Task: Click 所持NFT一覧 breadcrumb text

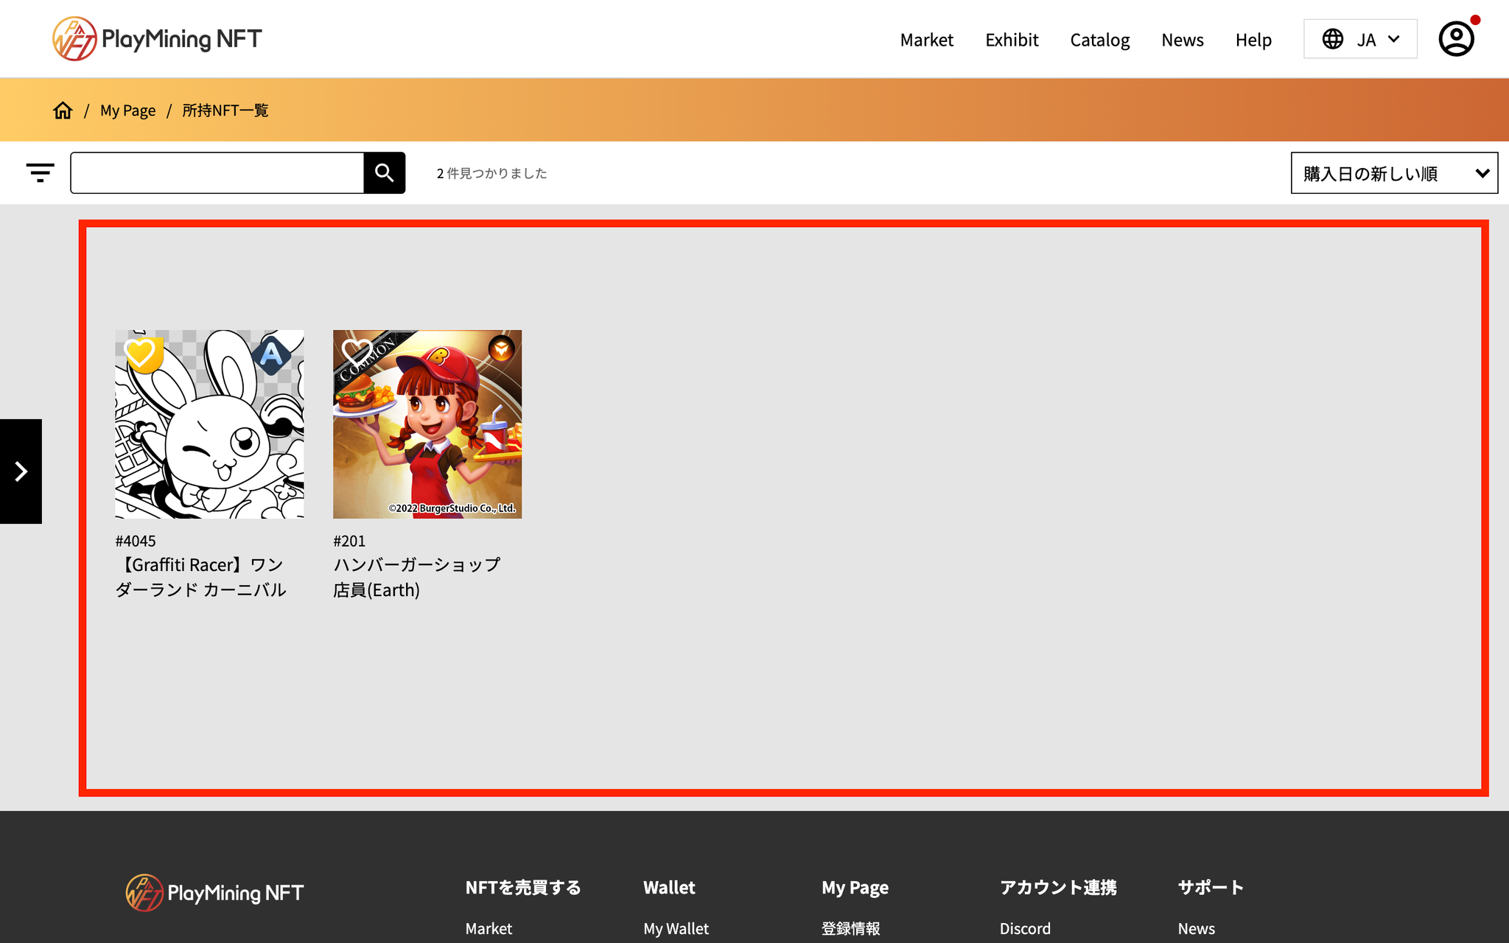Action: coord(225,111)
